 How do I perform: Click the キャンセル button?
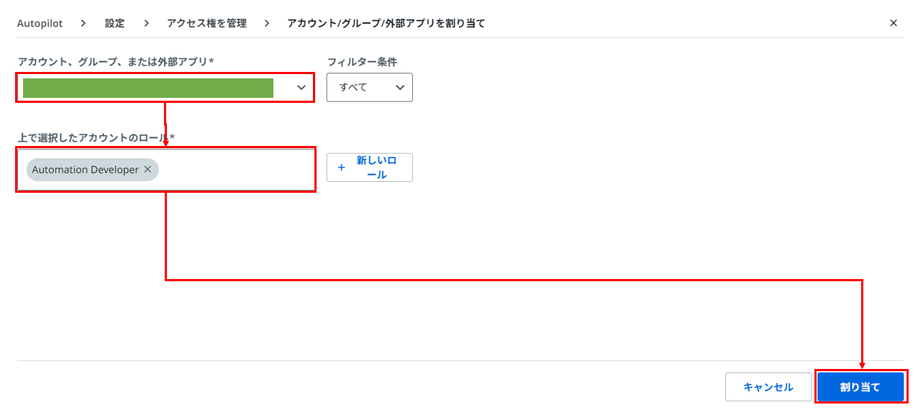(x=768, y=387)
